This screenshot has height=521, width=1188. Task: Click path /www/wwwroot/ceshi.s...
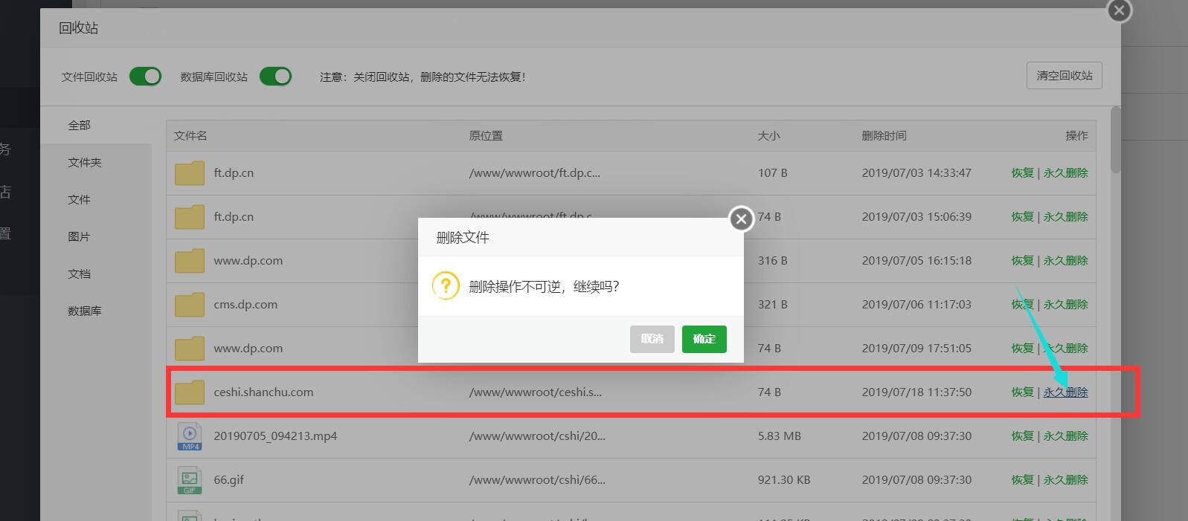(535, 392)
